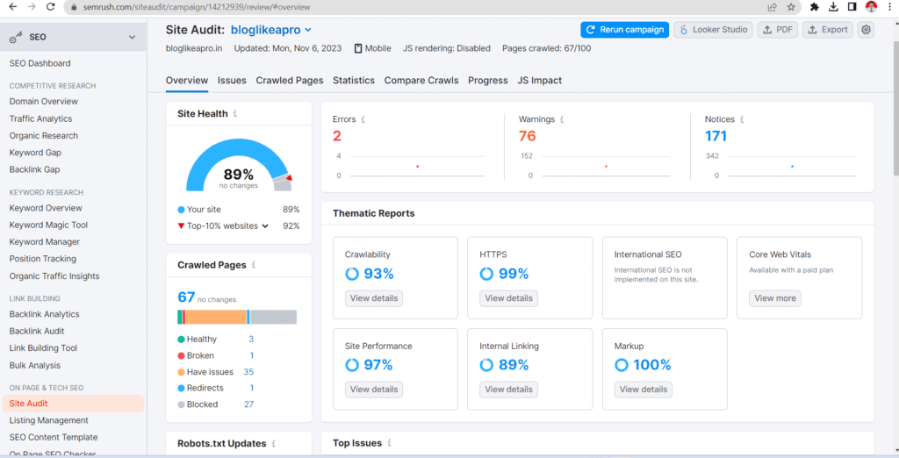Open the browser extensions puzzle icon
Screen dimensions: 899x458
(x=814, y=7)
